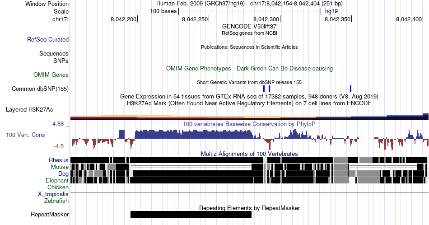Click the hg19 scale label
Image resolution: width=429 pixels, height=225 pixels.
tap(331, 11)
